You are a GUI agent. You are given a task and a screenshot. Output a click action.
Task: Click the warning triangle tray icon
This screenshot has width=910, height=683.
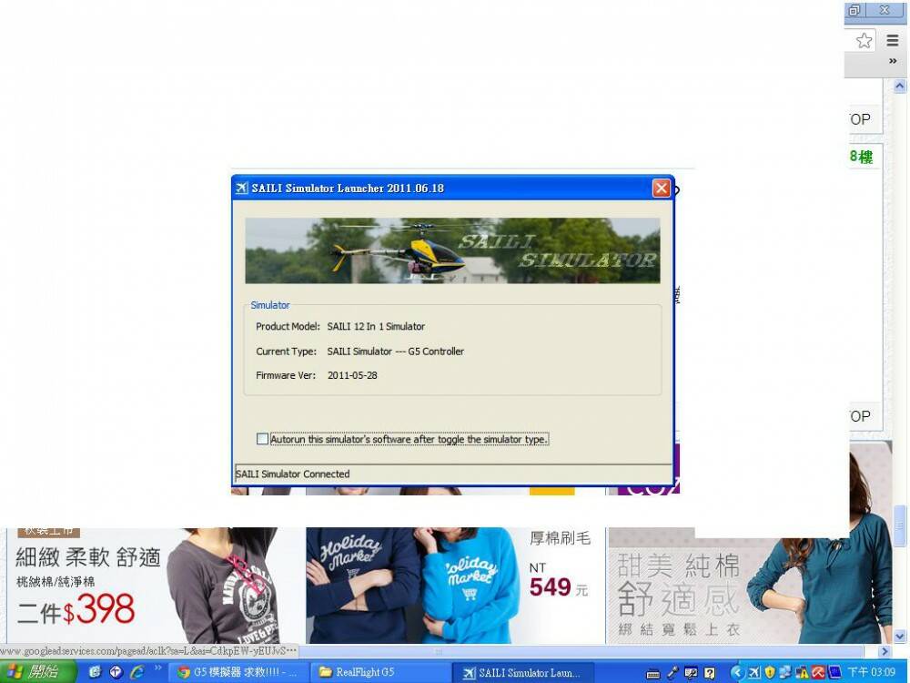click(x=803, y=673)
